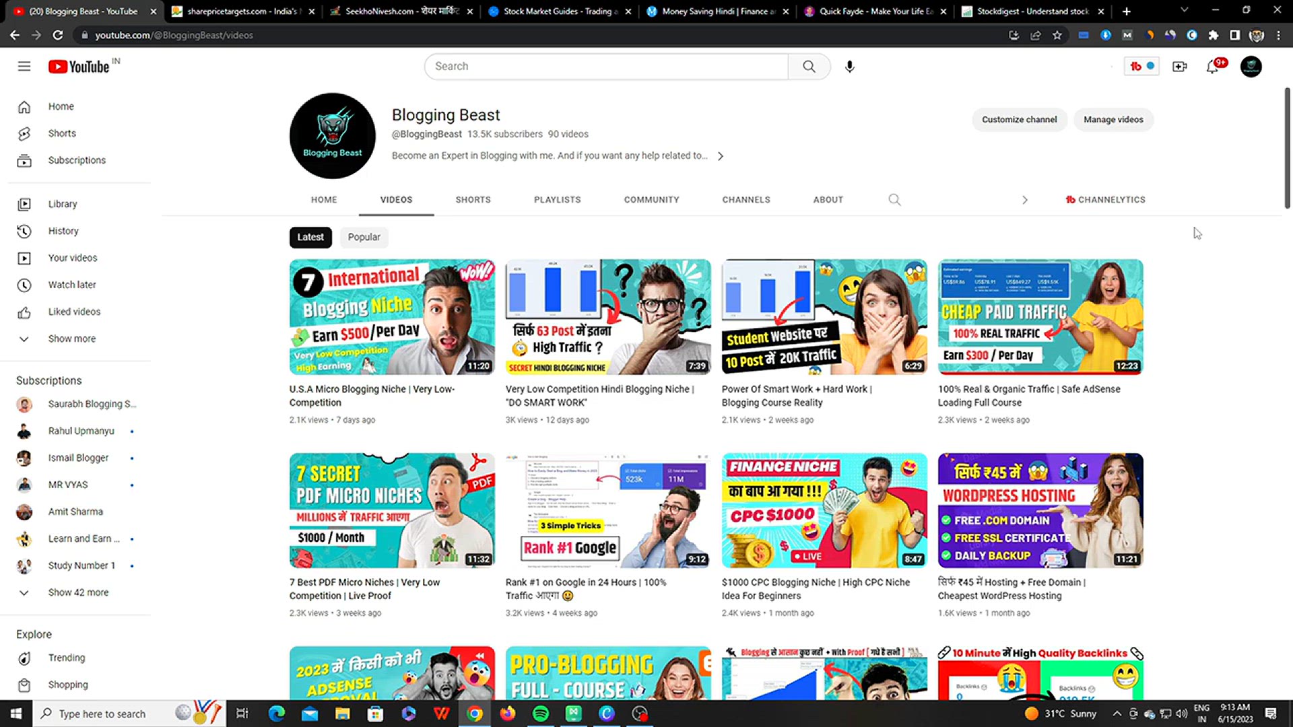The image size is (1293, 727).
Task: Open the browser extensions puzzle icon
Action: 1214,35
